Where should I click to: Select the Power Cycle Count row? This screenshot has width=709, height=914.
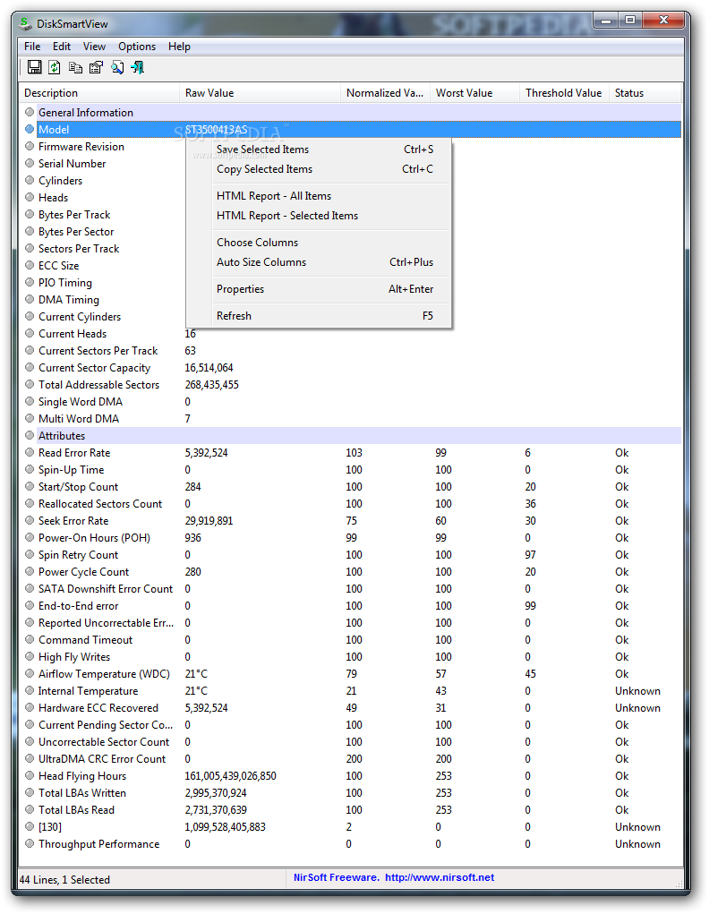tap(350, 572)
